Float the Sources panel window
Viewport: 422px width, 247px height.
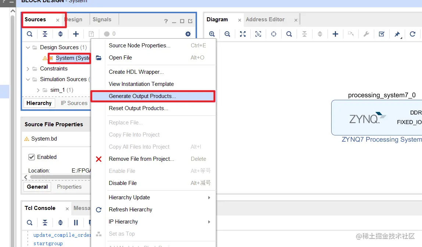[190, 21]
